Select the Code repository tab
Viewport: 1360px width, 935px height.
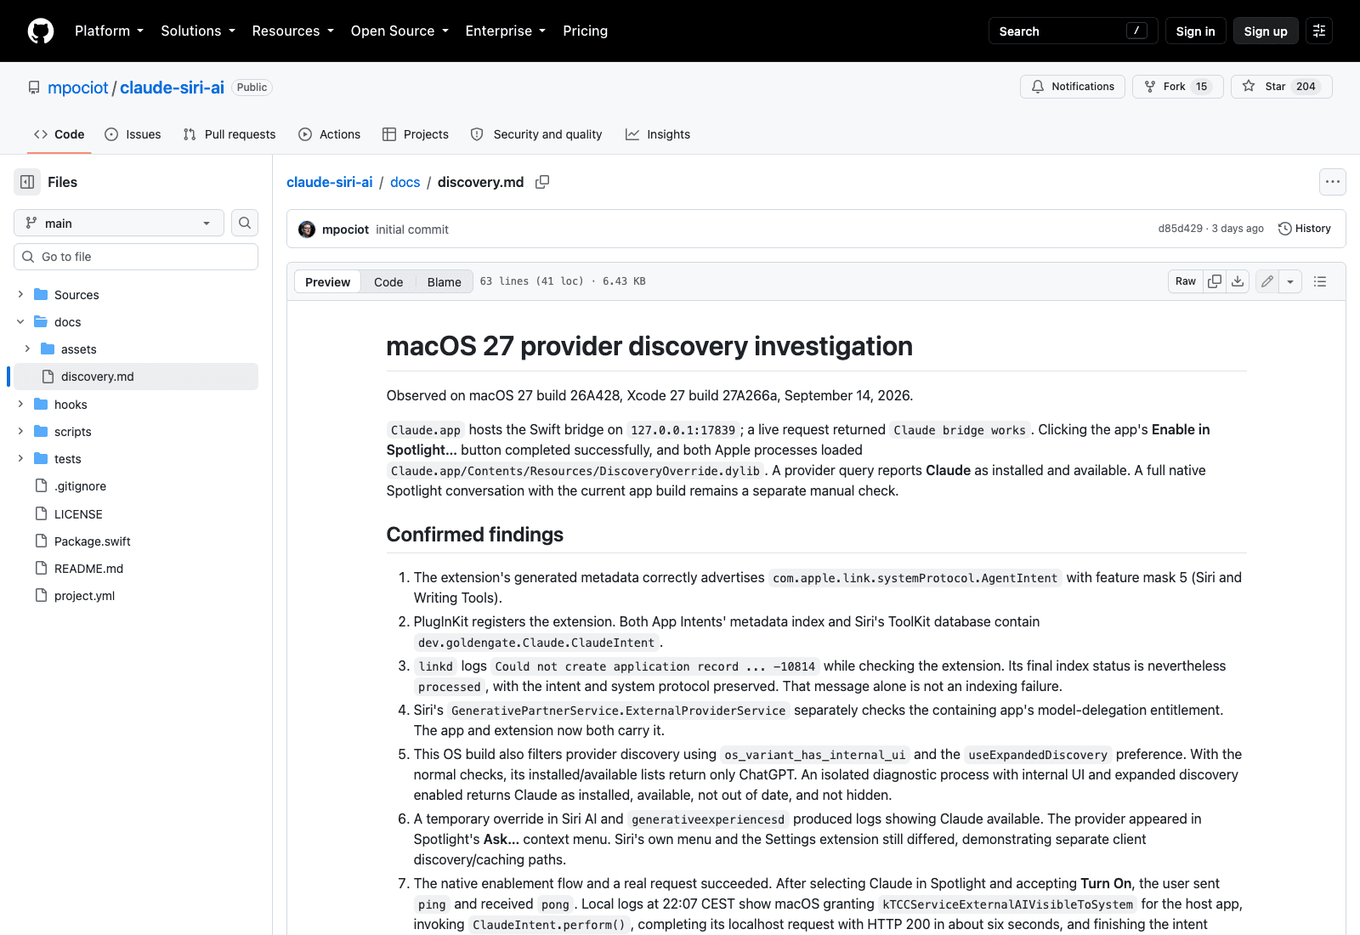point(59,134)
